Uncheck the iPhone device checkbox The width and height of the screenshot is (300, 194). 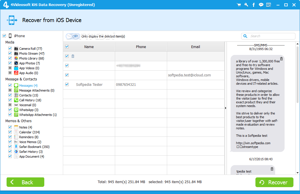[x=4, y=36]
